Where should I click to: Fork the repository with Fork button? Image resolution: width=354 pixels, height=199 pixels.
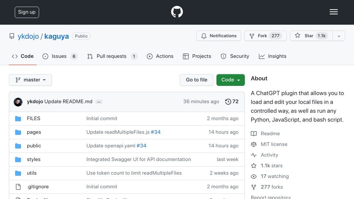(x=265, y=36)
